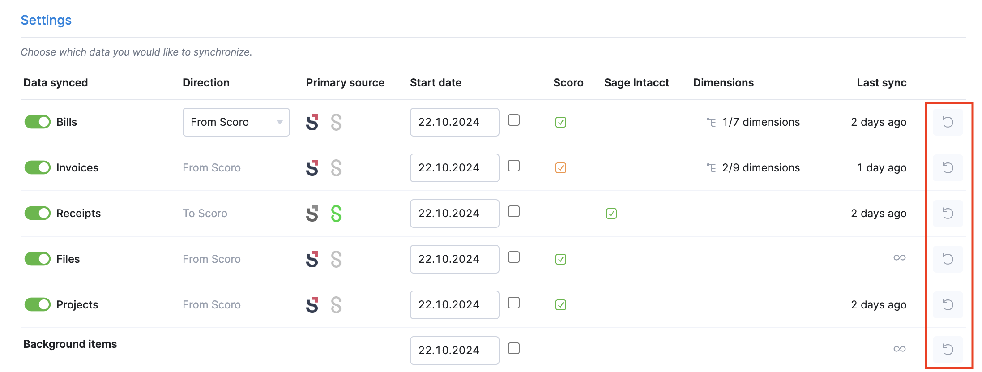Click the Files start date field
This screenshot has height=372, width=982.
[x=455, y=259]
